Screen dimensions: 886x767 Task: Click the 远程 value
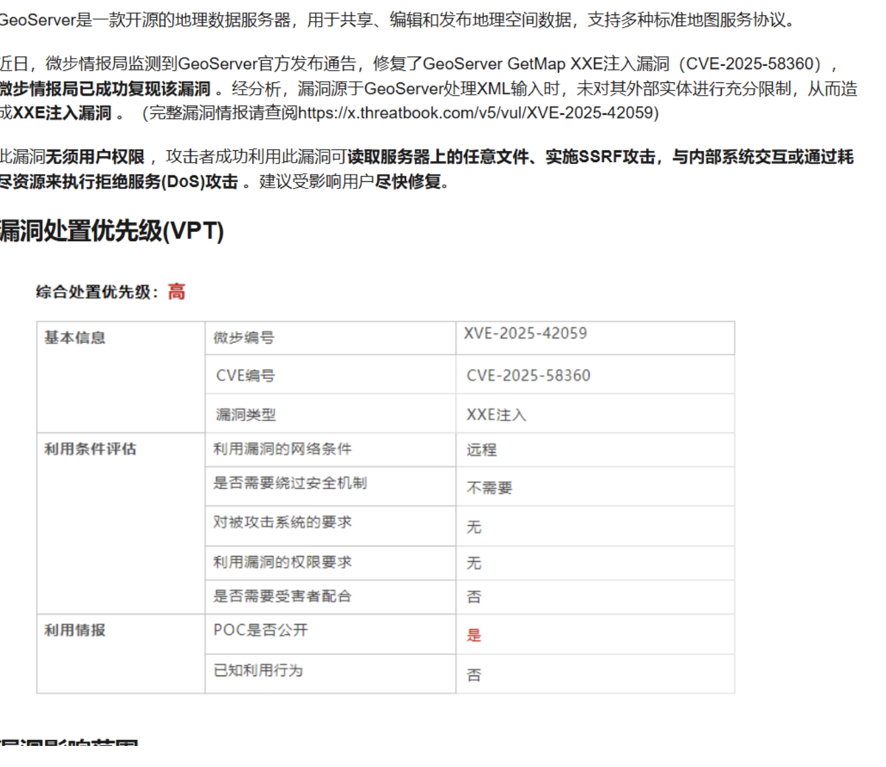tap(482, 450)
